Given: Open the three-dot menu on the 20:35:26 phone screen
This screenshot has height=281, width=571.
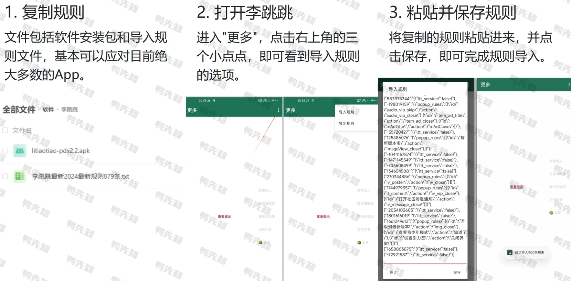Looking at the screenshot, I should (278, 110).
